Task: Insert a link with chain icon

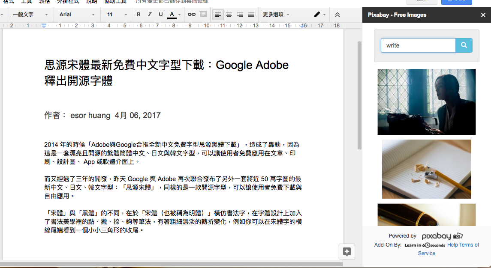Action: point(192,15)
